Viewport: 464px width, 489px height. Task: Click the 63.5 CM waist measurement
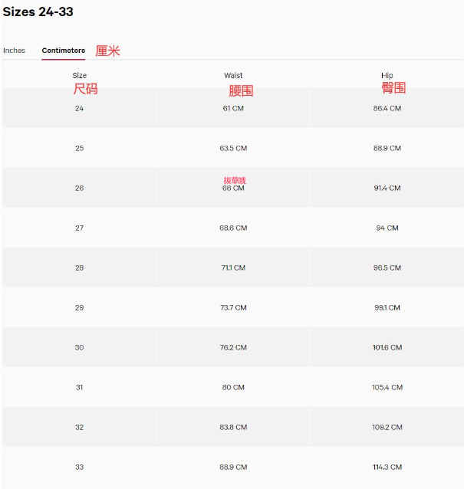pos(233,149)
